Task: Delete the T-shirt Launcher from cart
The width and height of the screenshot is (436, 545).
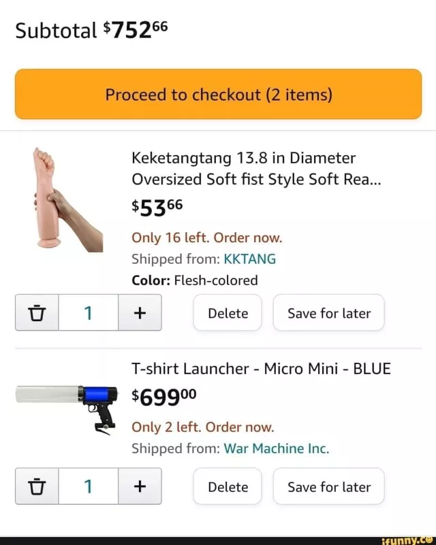Action: pyautogui.click(x=228, y=486)
